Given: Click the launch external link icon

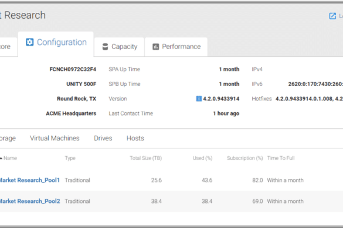Looking at the screenshot, I should pyautogui.click(x=332, y=16).
